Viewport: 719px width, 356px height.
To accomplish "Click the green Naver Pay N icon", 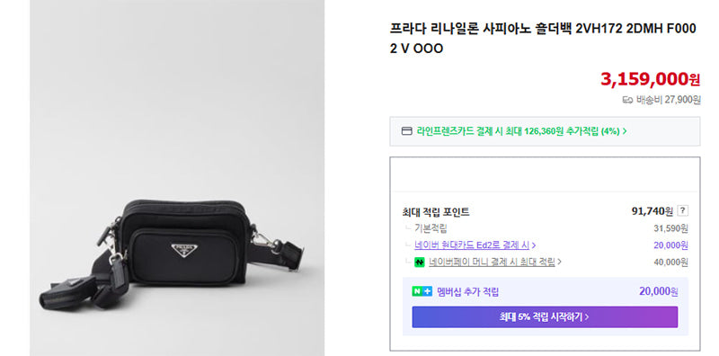I will pyautogui.click(x=420, y=263).
